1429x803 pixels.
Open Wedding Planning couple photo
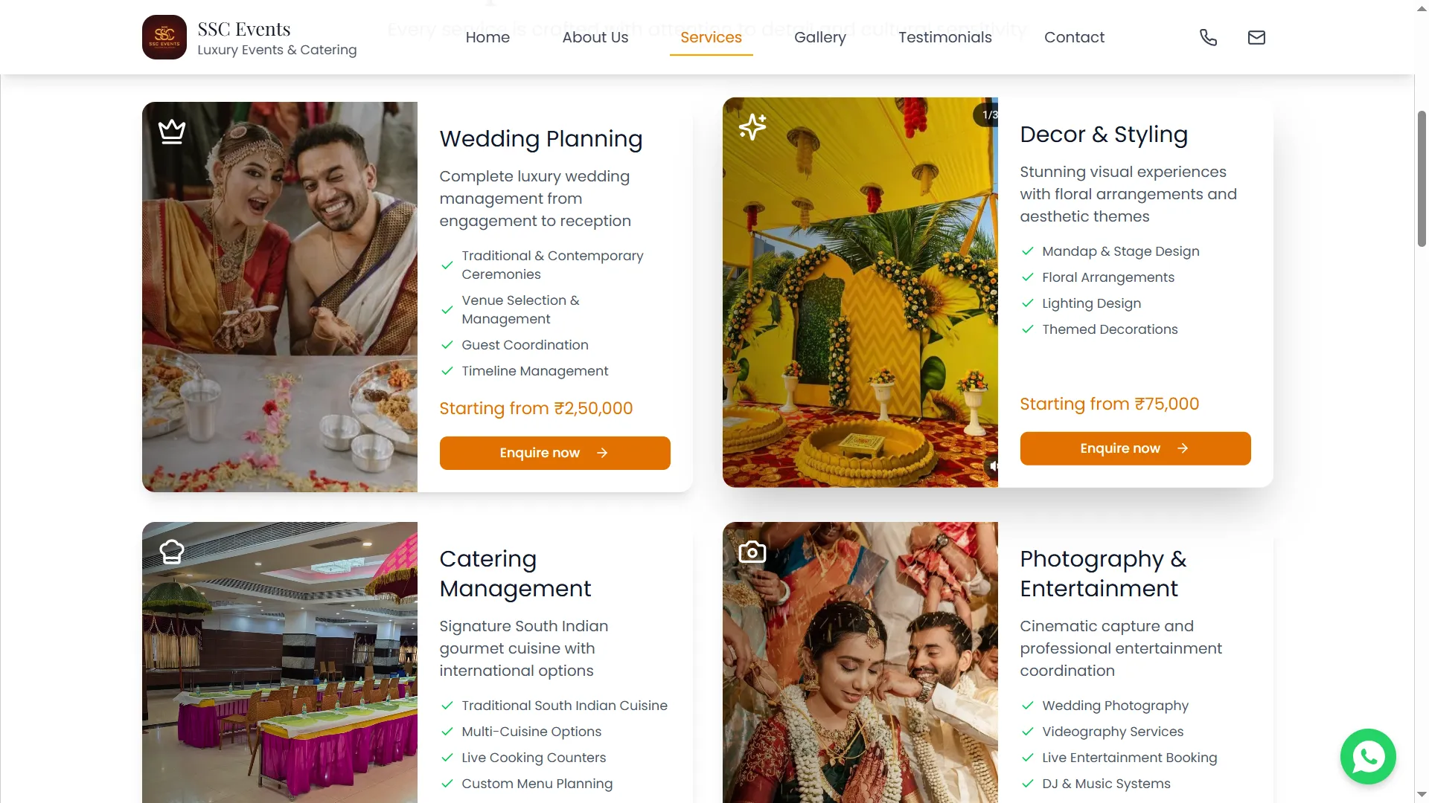[x=280, y=297]
